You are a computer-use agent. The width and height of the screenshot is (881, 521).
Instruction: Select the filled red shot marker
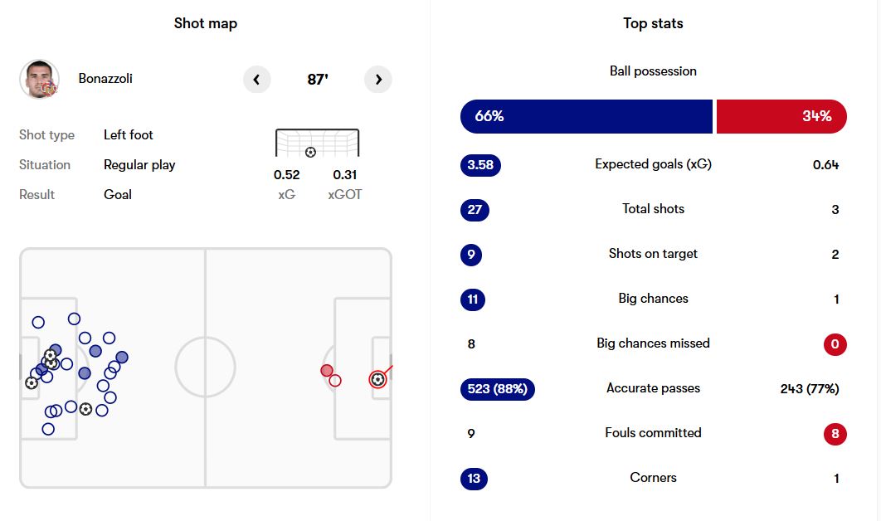pos(327,371)
